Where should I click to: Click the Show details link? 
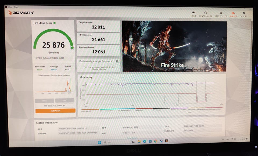point(132,138)
